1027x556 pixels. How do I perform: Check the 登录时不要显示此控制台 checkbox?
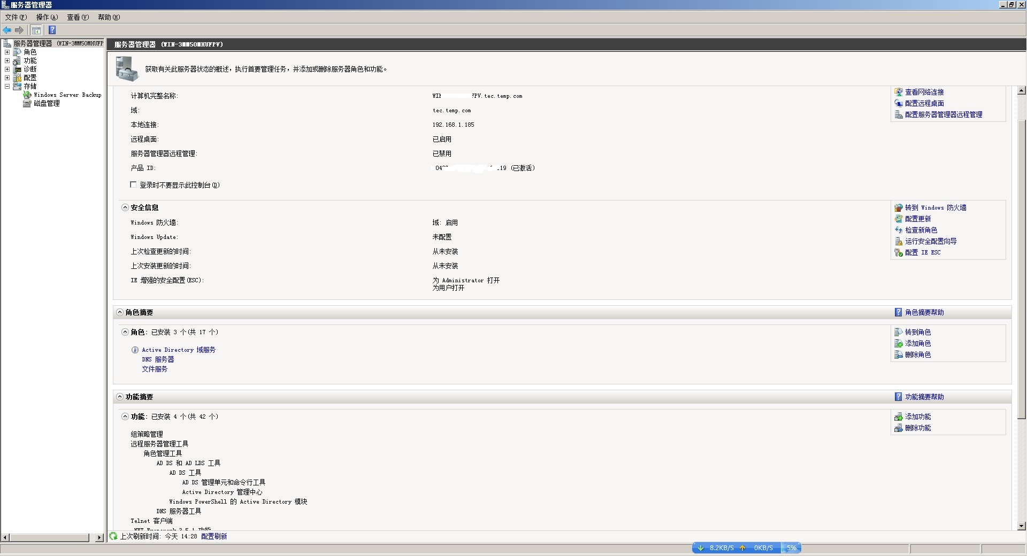[133, 184]
